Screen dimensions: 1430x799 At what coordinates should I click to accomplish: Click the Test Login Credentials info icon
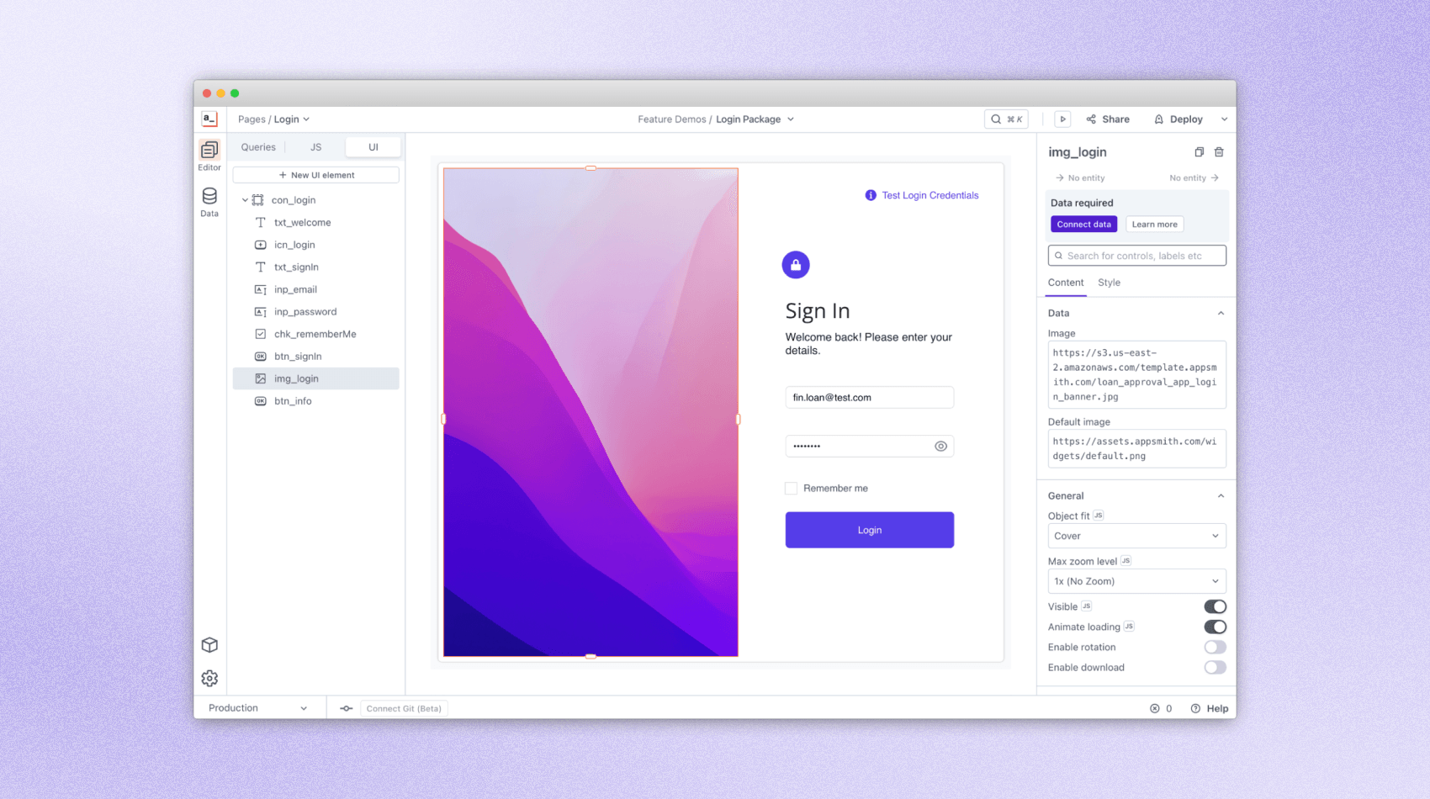click(870, 195)
